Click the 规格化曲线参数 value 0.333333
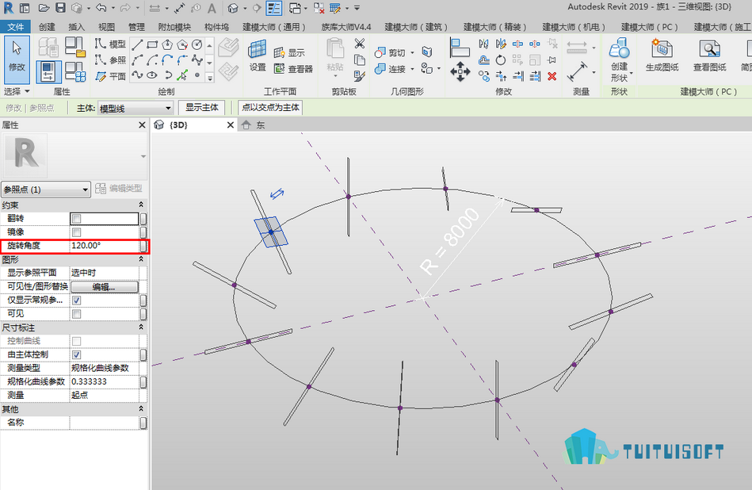 pos(105,381)
